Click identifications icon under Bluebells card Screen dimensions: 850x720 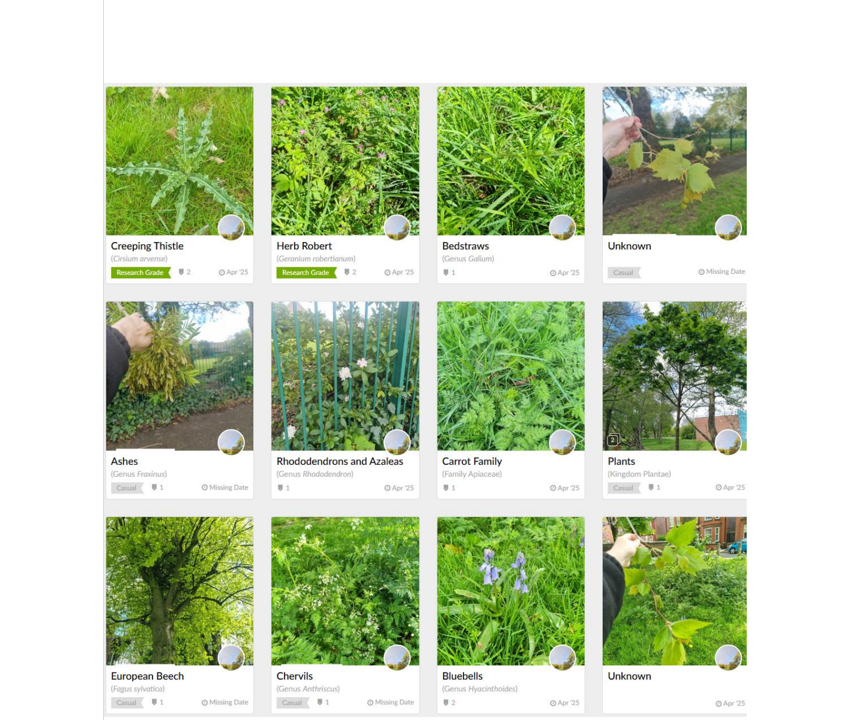coord(446,703)
